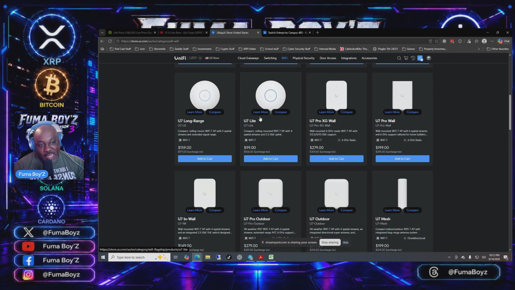Open ChatGPT from the taskbar
Screen dimensions: 515x290
pyautogui.click(x=240, y=257)
